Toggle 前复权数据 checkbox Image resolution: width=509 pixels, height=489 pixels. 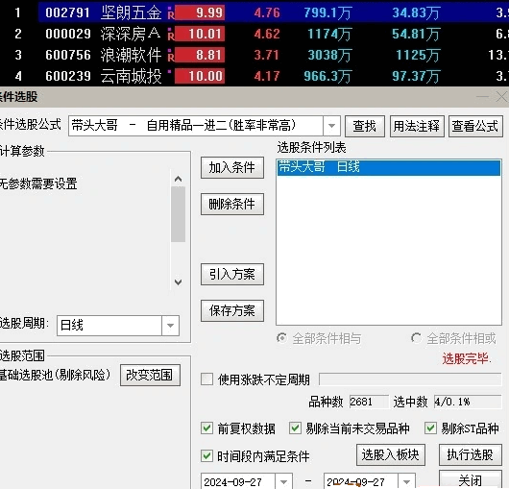206,428
